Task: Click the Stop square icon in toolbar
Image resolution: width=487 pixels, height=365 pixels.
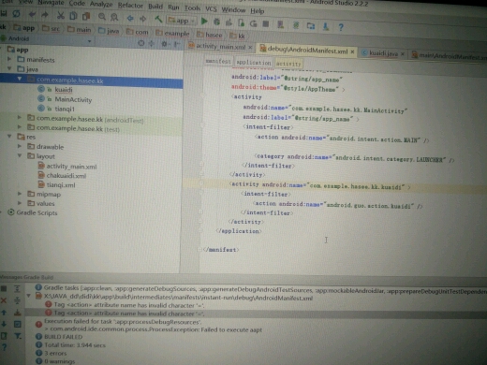Action: (x=266, y=23)
